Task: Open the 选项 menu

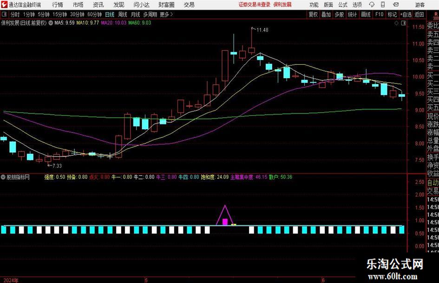Action: 357,5
